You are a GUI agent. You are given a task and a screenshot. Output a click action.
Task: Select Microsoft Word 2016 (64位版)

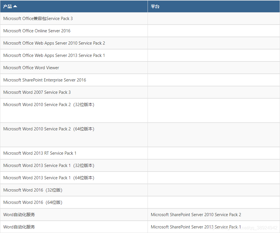(33, 202)
